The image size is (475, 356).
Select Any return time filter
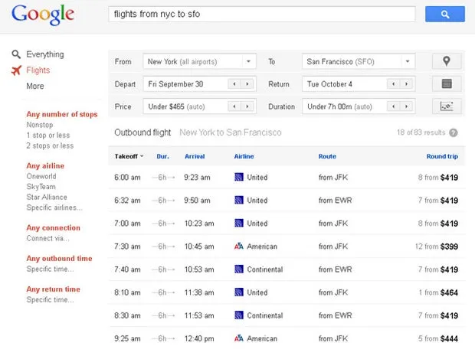(x=54, y=289)
